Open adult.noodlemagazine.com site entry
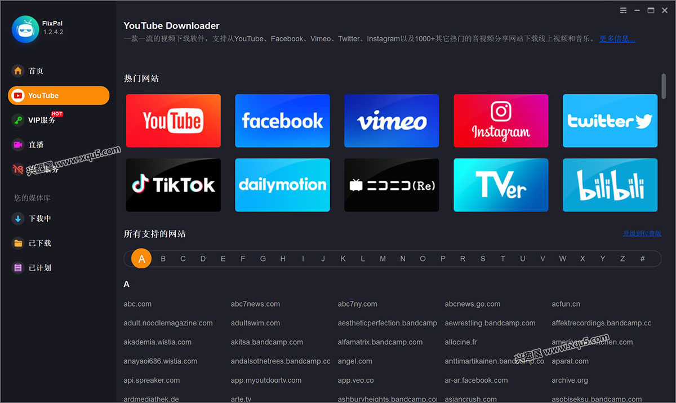The image size is (676, 403). [168, 323]
